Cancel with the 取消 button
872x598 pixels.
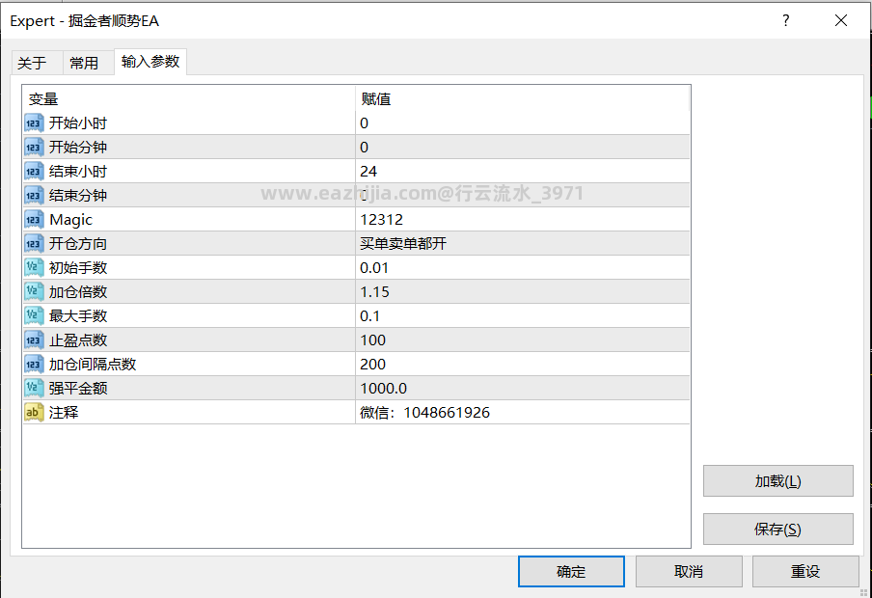(x=689, y=571)
